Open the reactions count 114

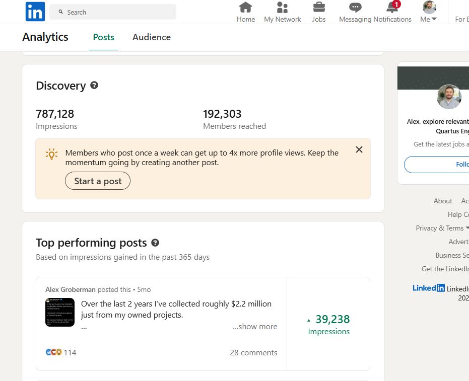[70, 353]
